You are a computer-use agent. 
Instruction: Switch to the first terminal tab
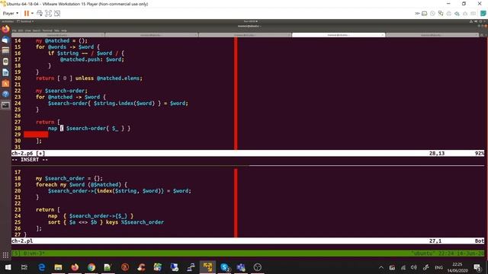58,35
